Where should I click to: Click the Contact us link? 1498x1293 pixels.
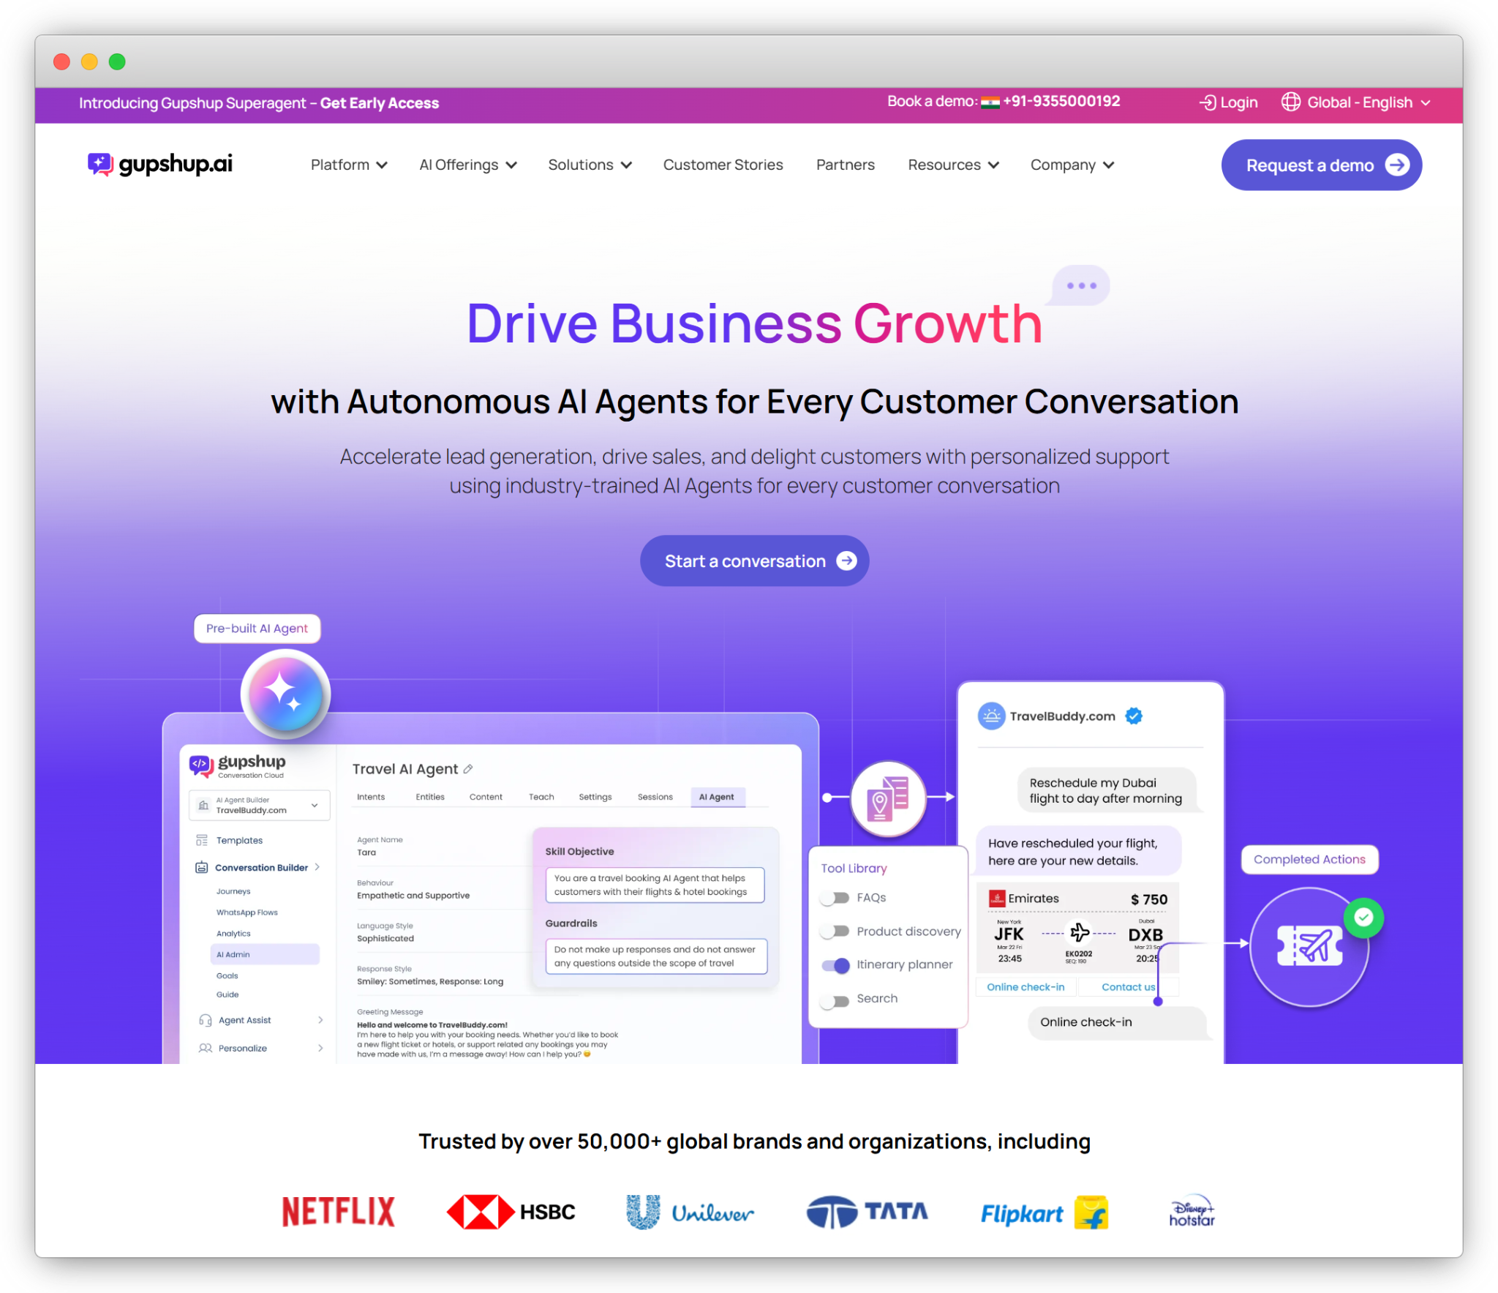coord(1128,987)
